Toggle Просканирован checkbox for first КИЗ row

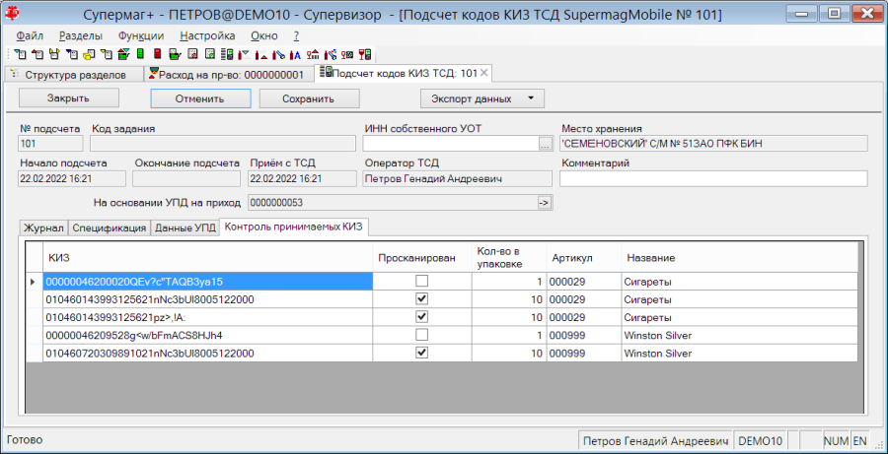pyautogui.click(x=421, y=281)
